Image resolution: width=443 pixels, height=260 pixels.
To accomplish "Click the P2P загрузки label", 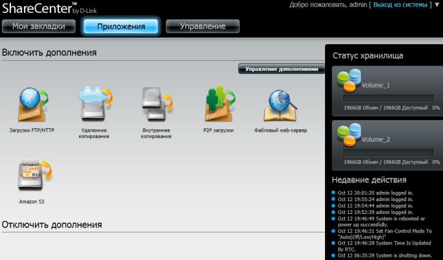I will pyautogui.click(x=218, y=130).
